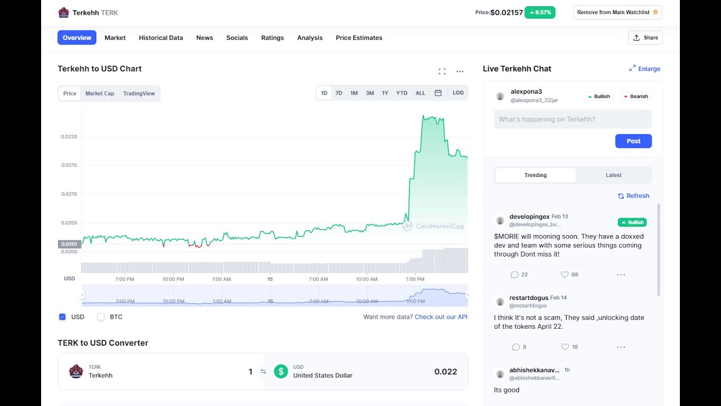Click the comment icon on developingex post

click(514, 275)
